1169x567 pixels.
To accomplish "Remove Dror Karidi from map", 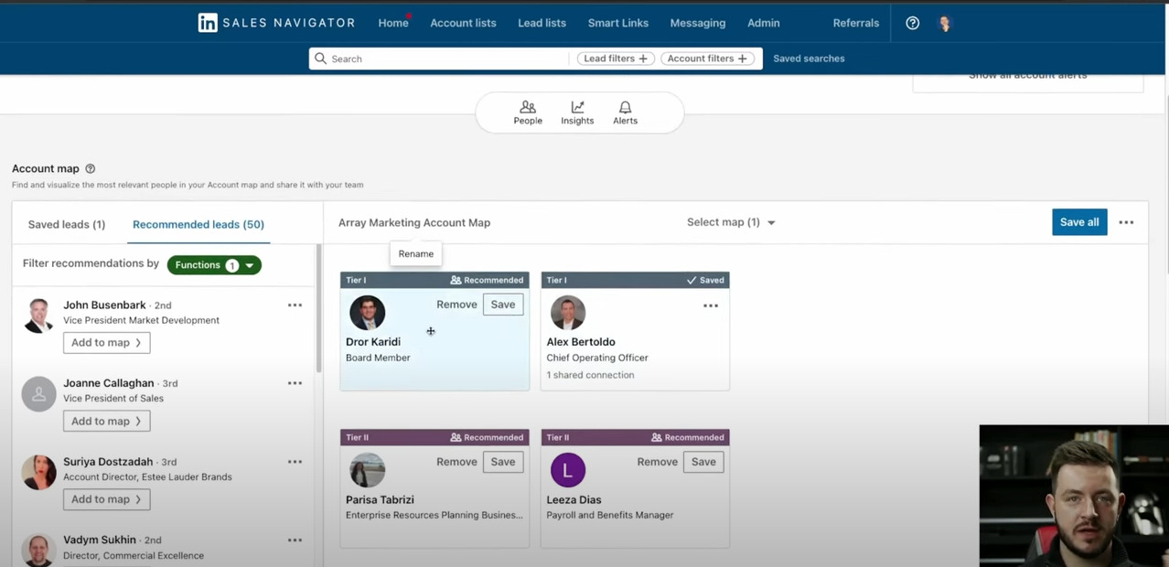I will (x=456, y=305).
